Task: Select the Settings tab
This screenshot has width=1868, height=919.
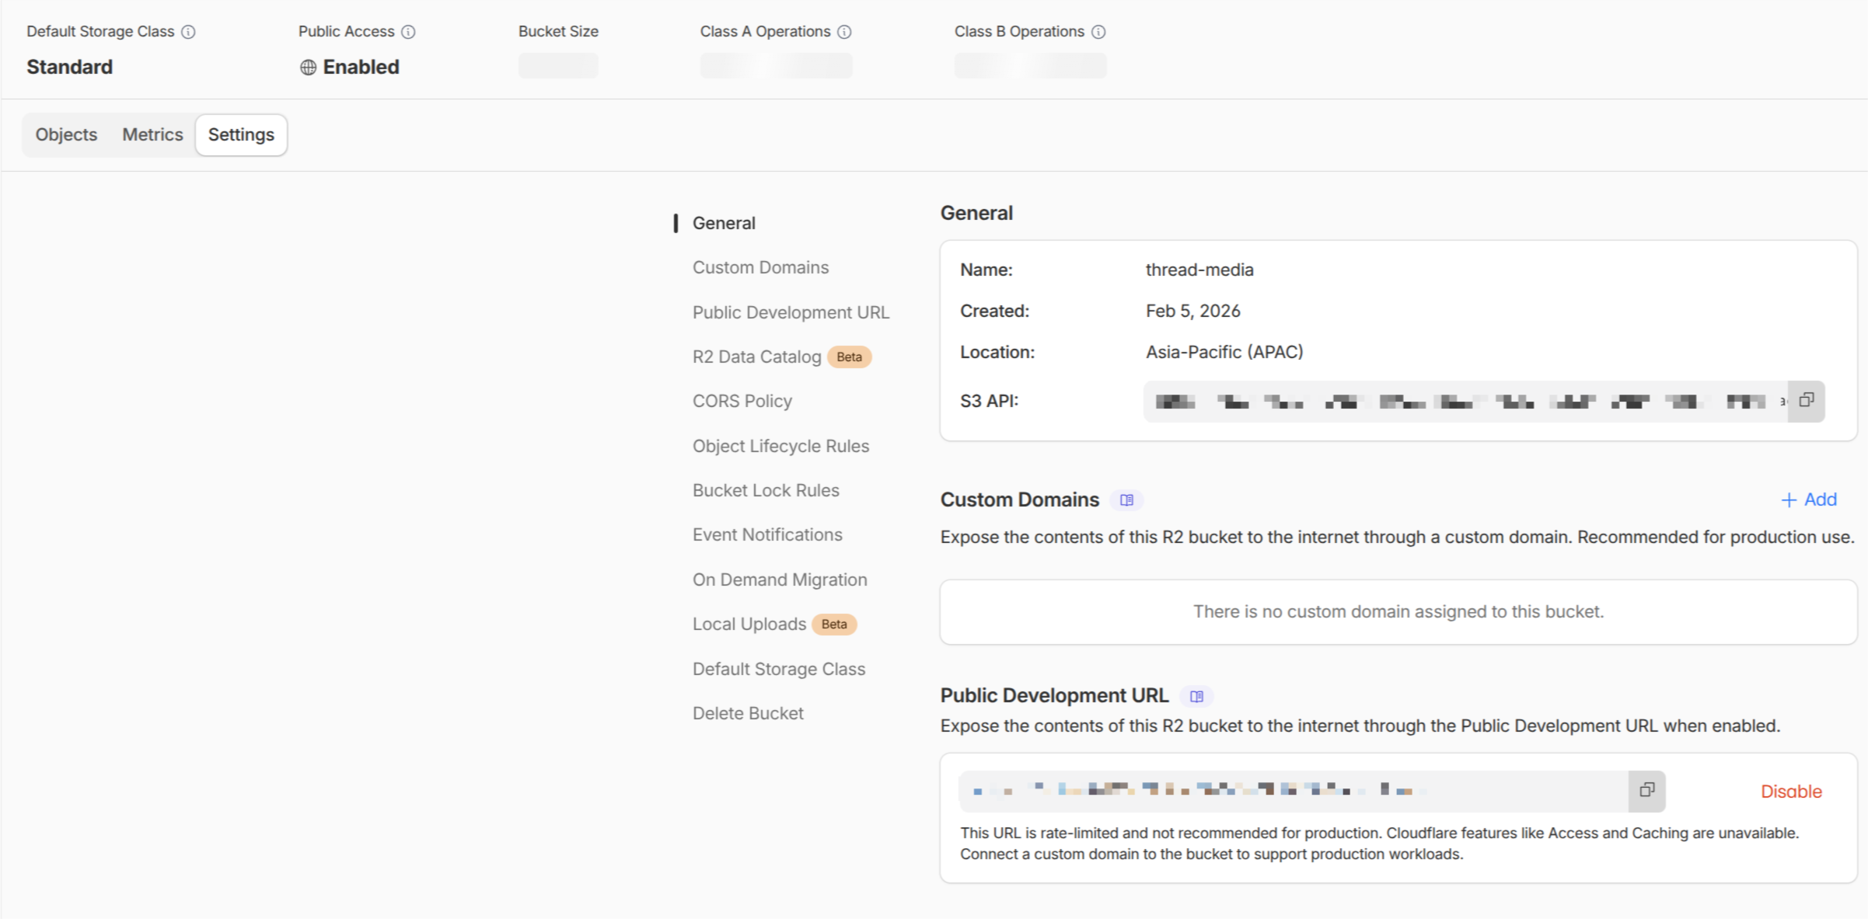Action: pos(241,134)
